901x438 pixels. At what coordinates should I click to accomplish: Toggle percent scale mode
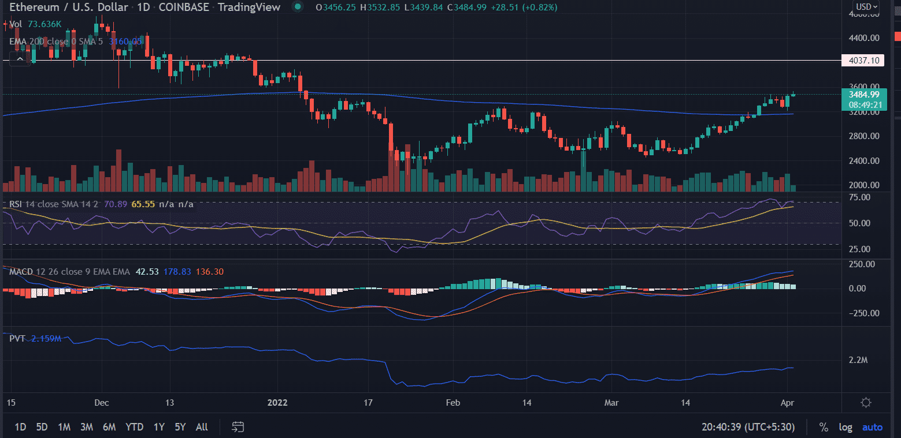pyautogui.click(x=824, y=427)
